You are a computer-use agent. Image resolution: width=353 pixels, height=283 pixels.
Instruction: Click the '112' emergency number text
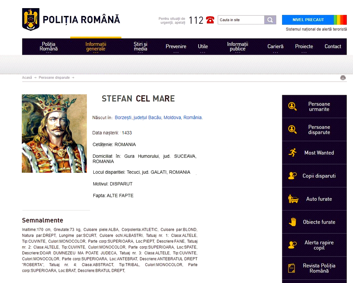tap(196, 20)
